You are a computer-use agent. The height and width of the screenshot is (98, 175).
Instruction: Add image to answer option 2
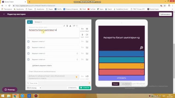(87, 47)
